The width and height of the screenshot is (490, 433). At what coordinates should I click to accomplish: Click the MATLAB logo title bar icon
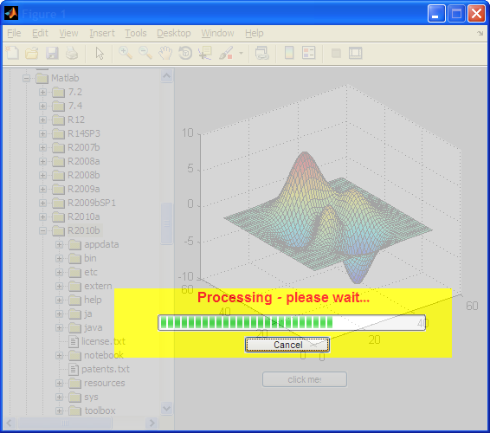point(11,13)
